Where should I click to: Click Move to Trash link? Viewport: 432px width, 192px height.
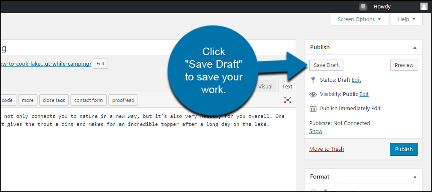coord(326,149)
